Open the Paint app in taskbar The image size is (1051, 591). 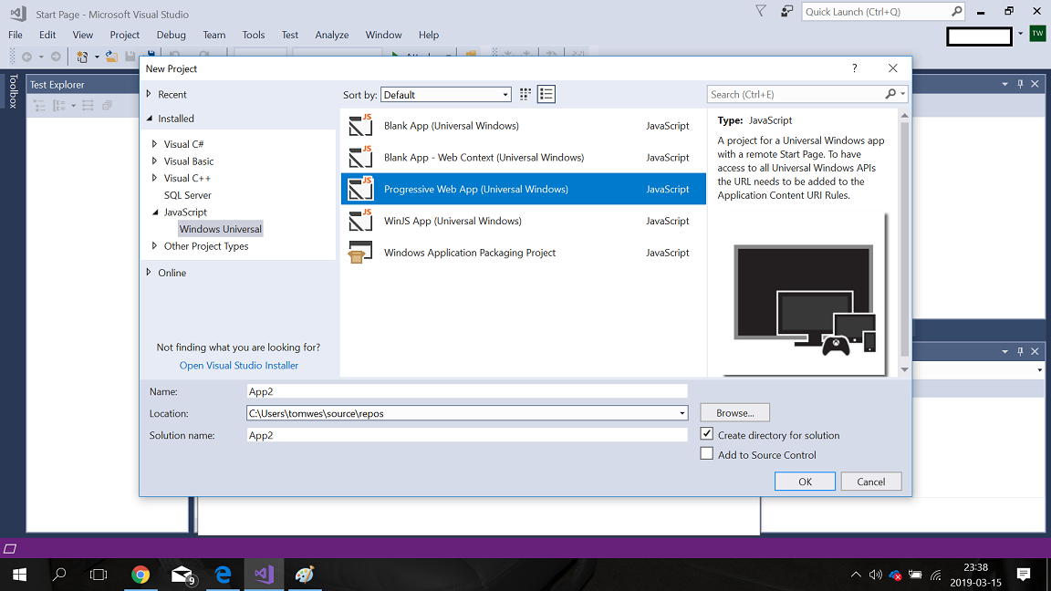305,575
